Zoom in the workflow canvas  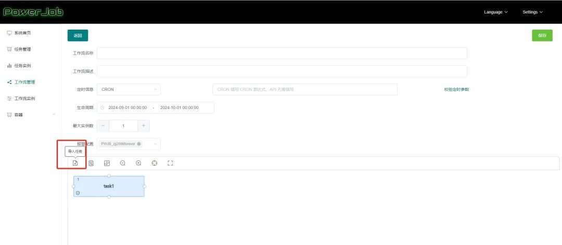[139, 163]
